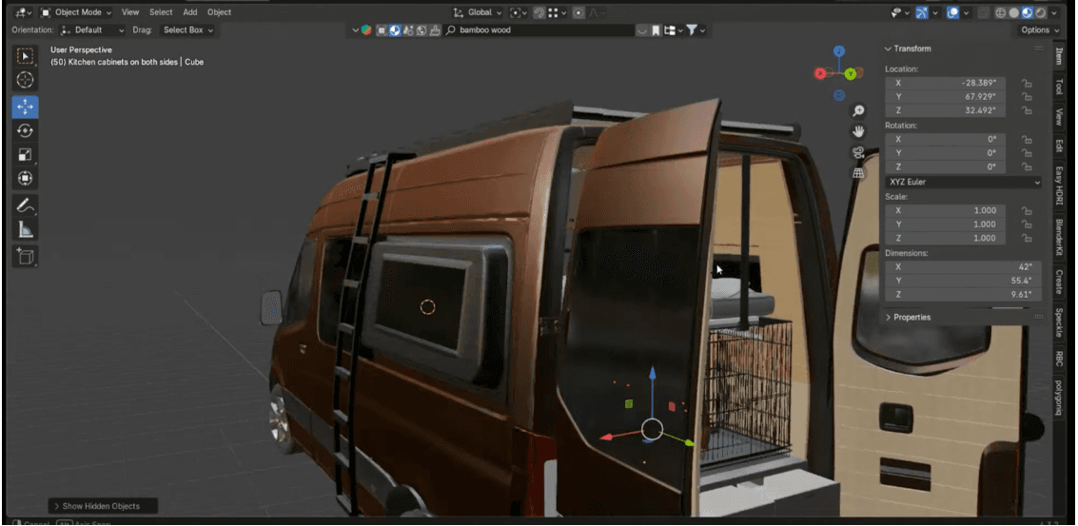Select the Select Box tool

(x=26, y=56)
